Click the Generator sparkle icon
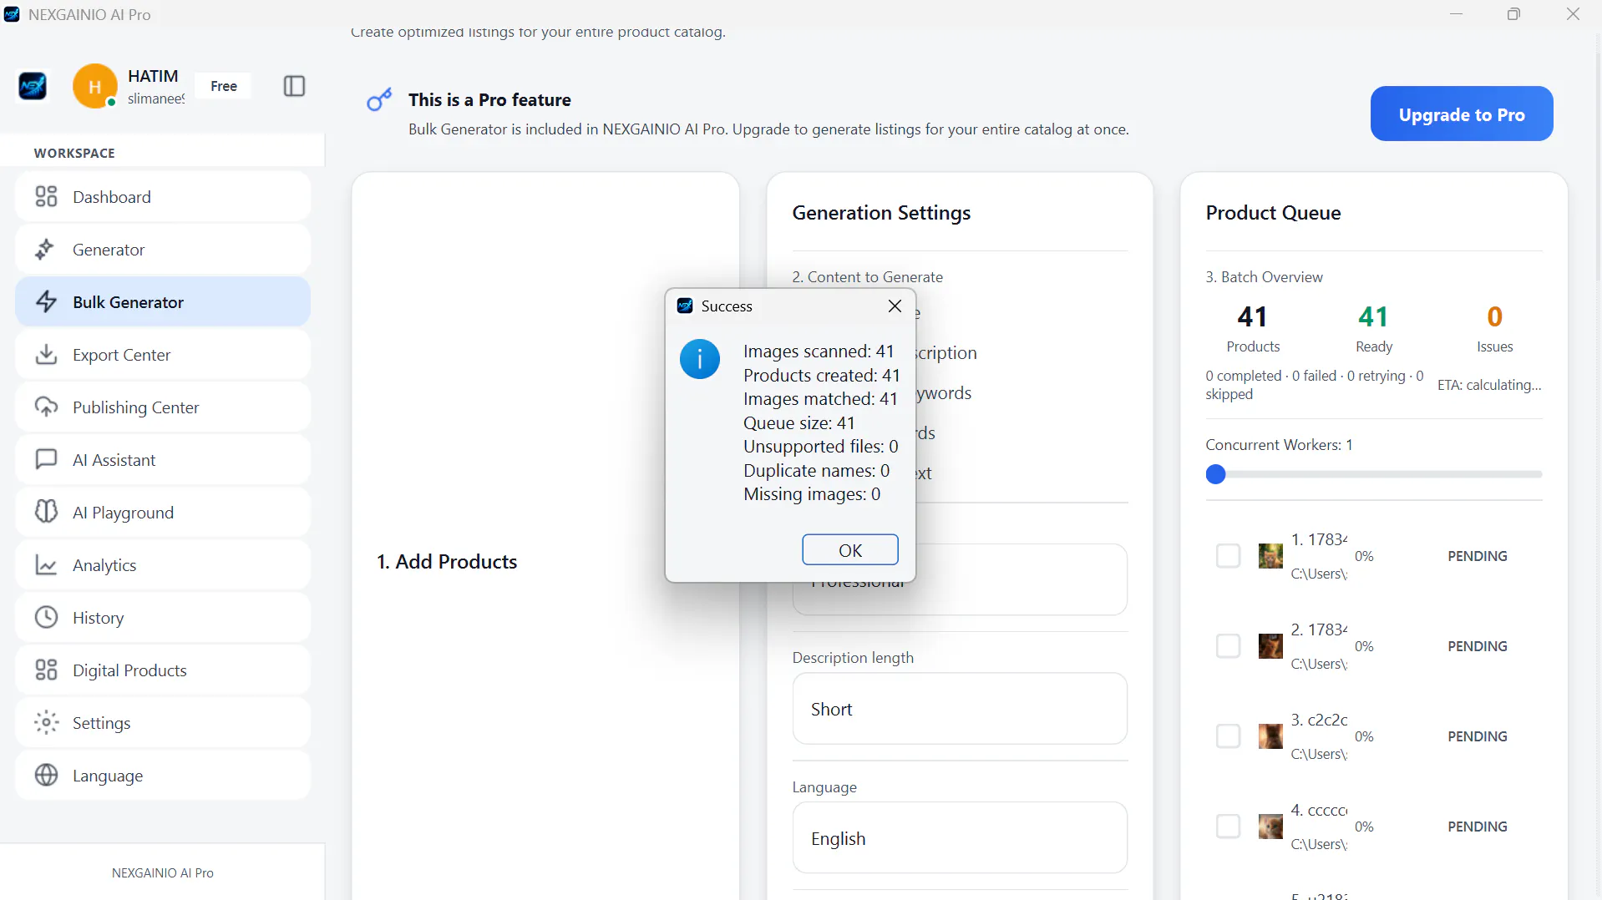Screen dimensions: 1602x900 pos(46,250)
